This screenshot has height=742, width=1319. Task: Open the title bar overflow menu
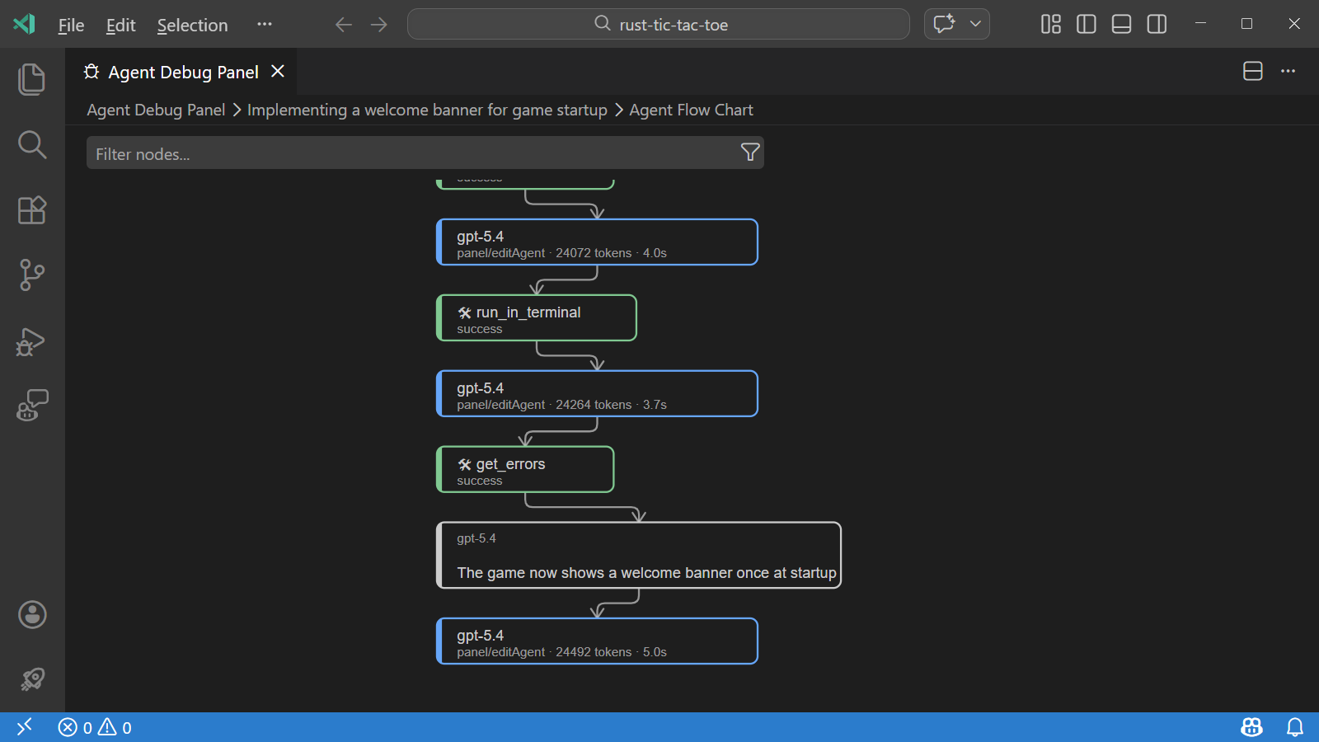point(264,24)
